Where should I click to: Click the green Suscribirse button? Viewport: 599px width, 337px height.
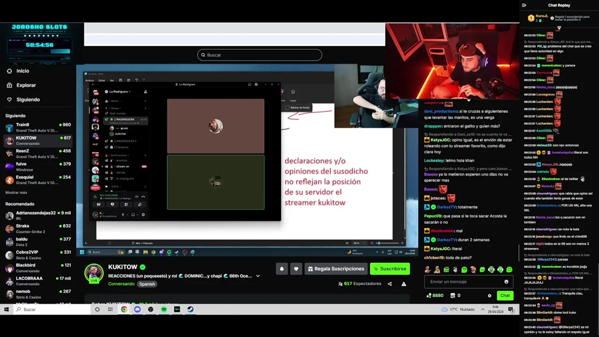[x=390, y=269]
